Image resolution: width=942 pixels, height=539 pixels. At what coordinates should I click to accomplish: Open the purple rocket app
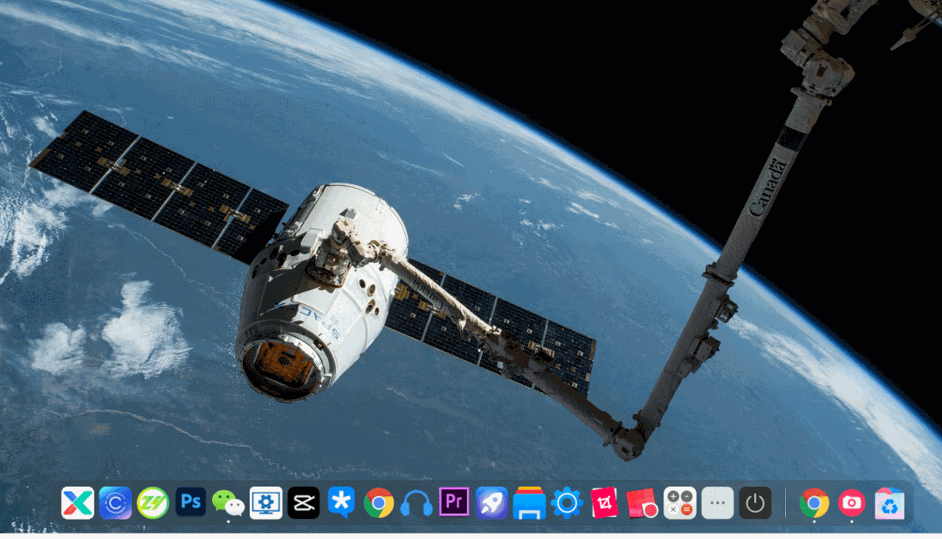click(492, 503)
